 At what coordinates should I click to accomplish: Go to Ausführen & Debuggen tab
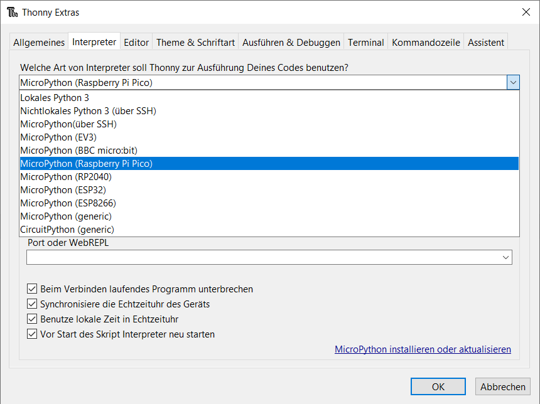click(x=291, y=42)
